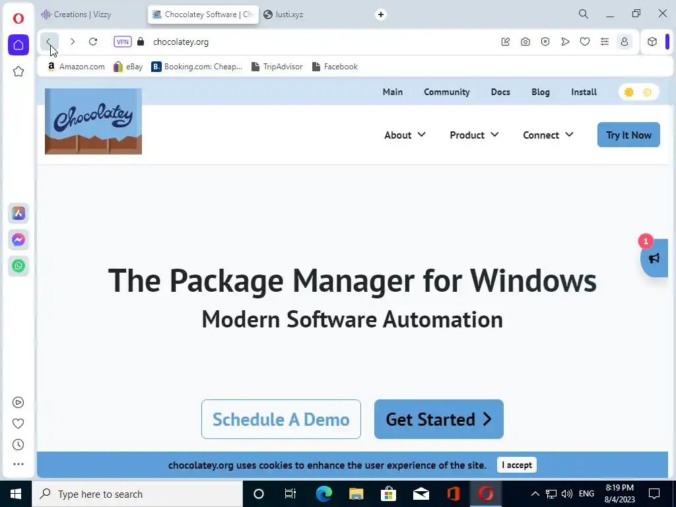Expand the About dropdown menu
The width and height of the screenshot is (676, 507).
click(405, 135)
